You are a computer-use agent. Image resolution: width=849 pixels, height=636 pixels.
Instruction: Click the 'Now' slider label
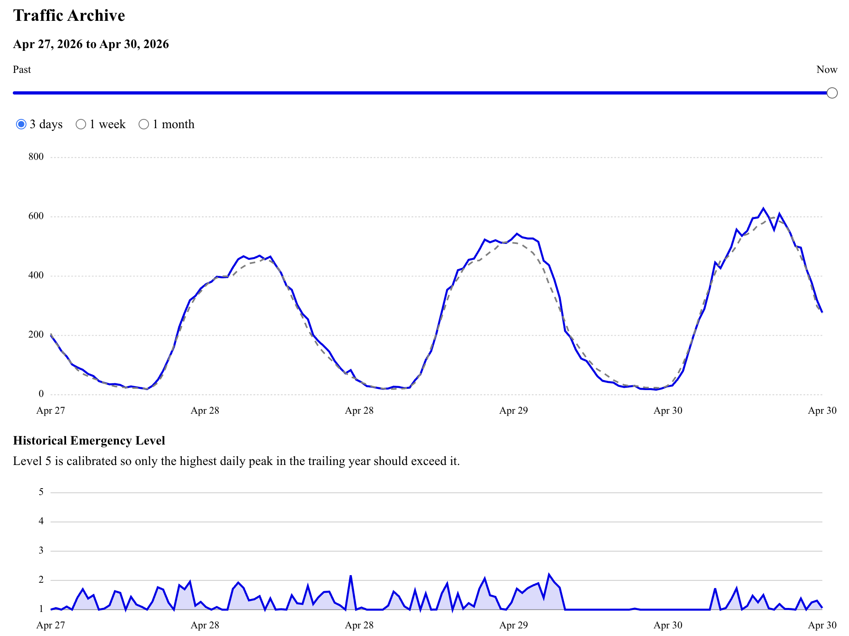click(827, 70)
